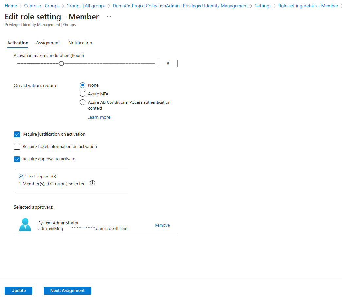Viewport: 342px width, 297px height.
Task: Click the Select approver(s) person icon
Action: pos(21,176)
